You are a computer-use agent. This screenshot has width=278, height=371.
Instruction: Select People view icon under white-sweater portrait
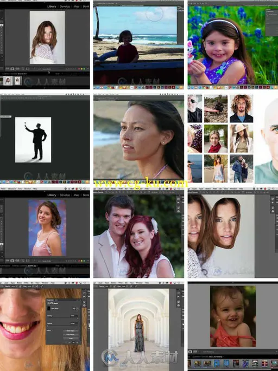coord(28,69)
